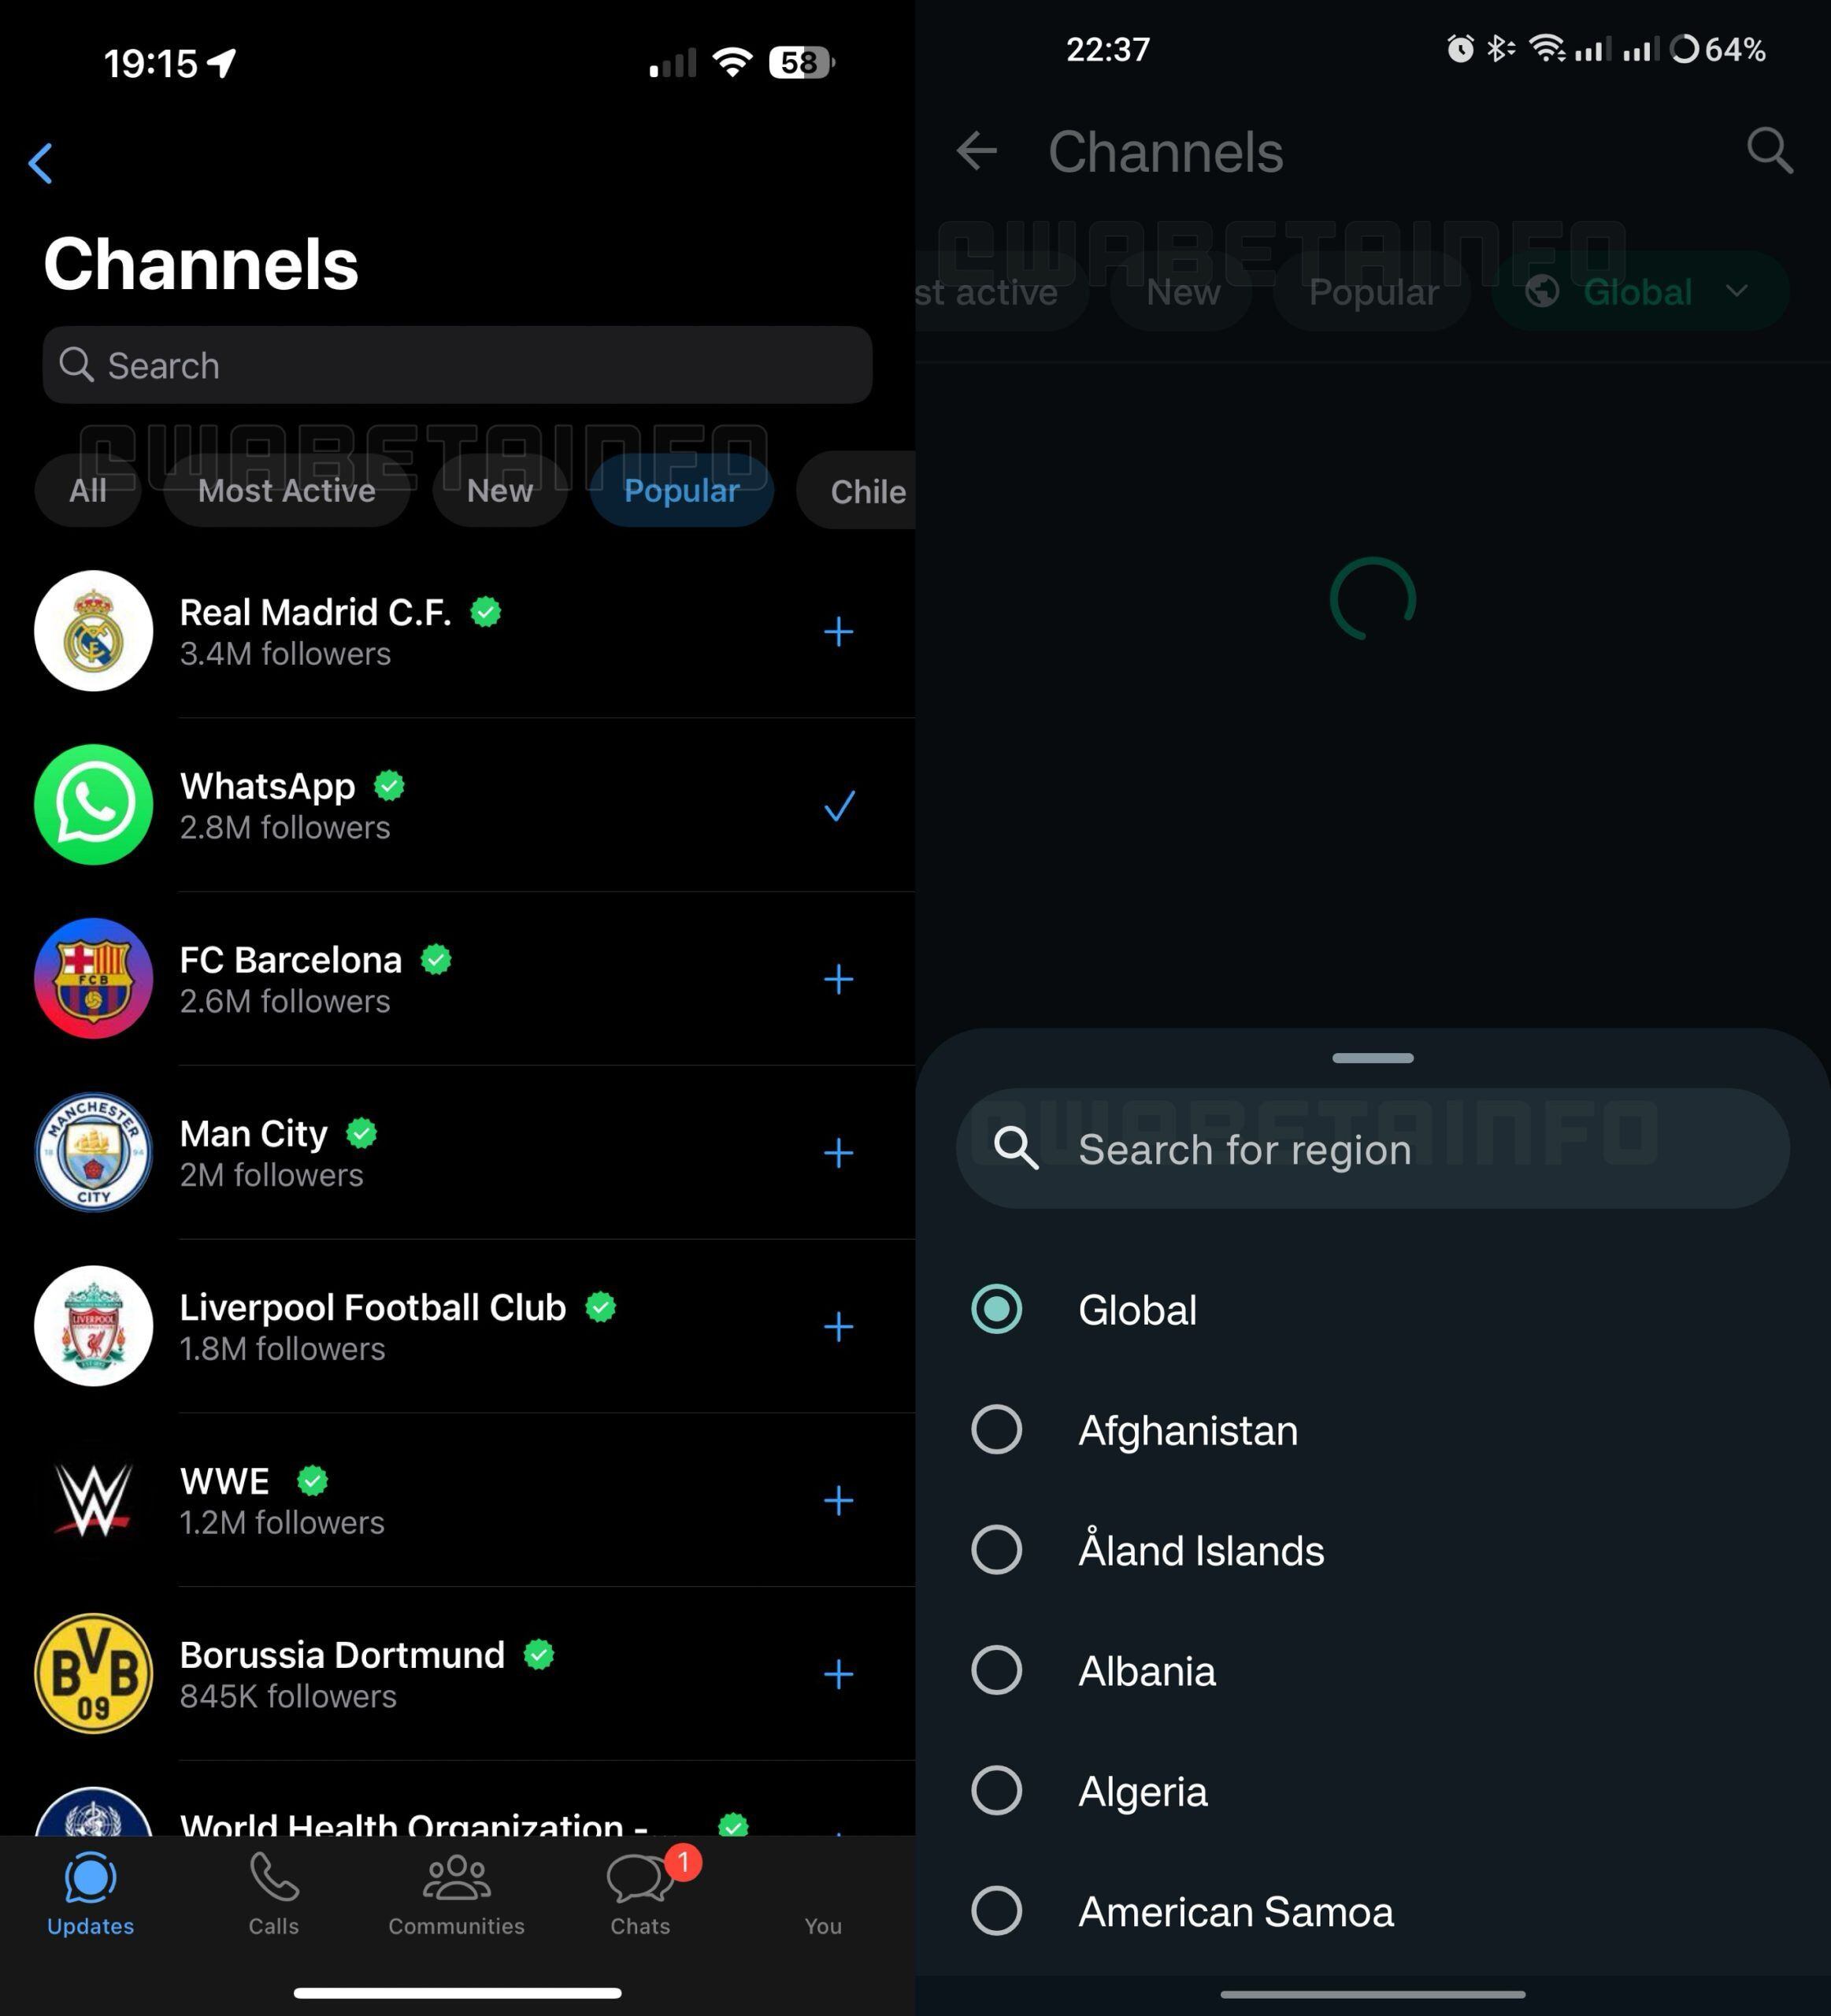This screenshot has width=1831, height=2016.
Task: Select the Afghanistan region radio button
Action: pos(994,1429)
